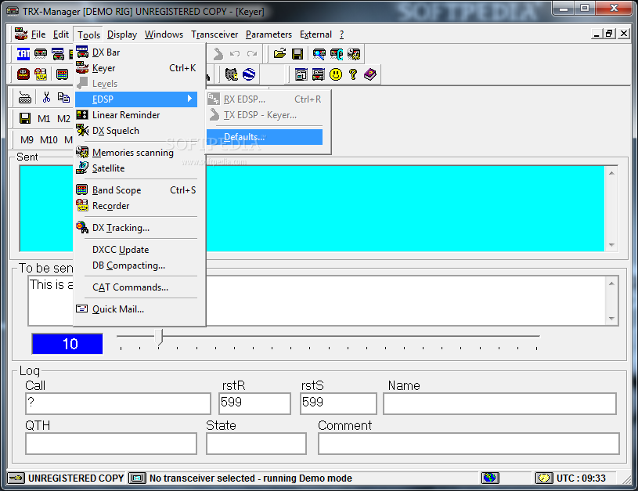Choose DX Squelch menu entry
This screenshot has width=638, height=491.
pyautogui.click(x=136, y=131)
